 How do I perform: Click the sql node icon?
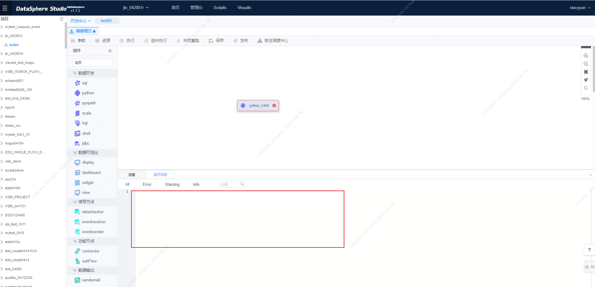pos(78,83)
